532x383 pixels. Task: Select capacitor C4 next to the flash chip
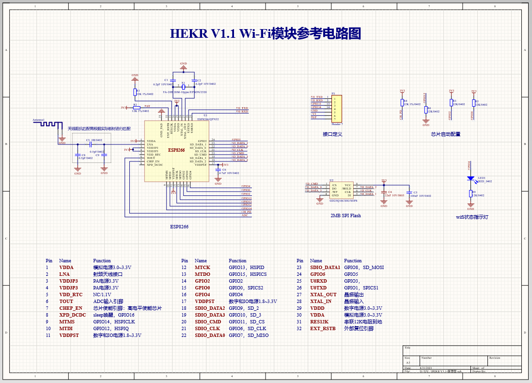click(x=384, y=192)
